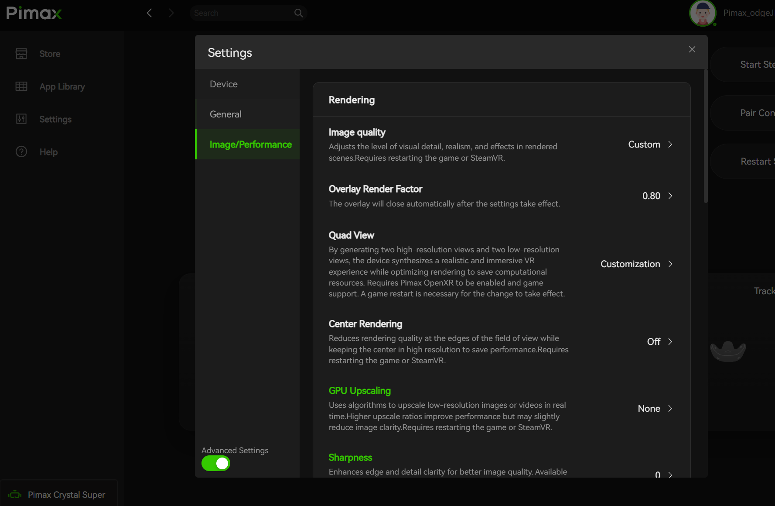Click the Quad View heading
Viewport: 775px width, 506px height.
351,235
